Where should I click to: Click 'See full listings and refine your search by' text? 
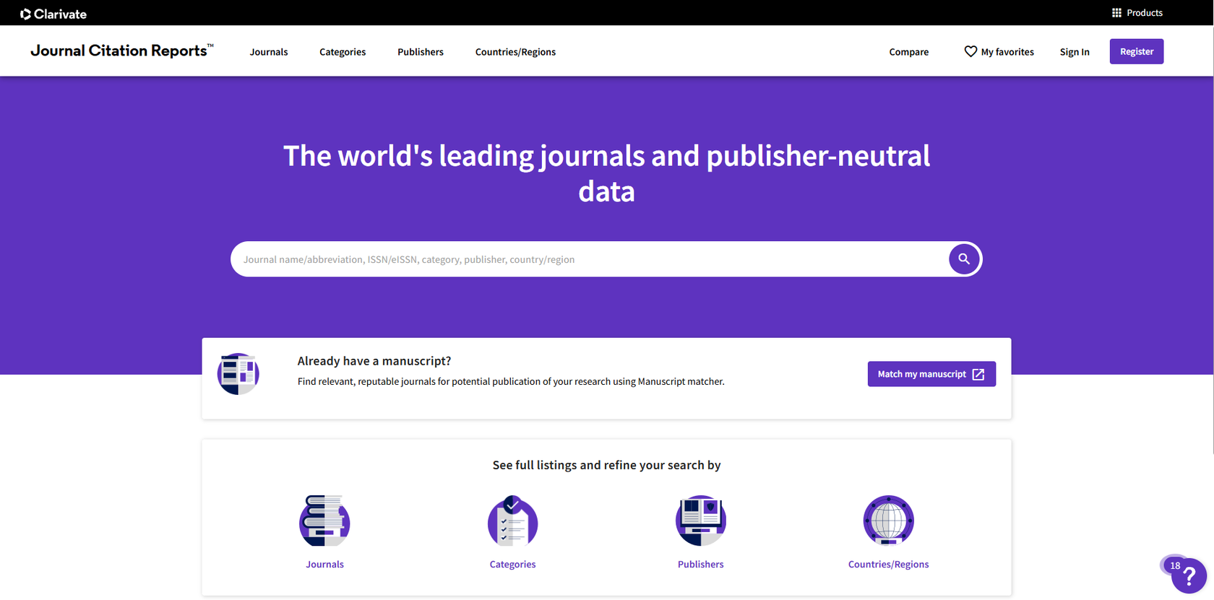(x=606, y=466)
